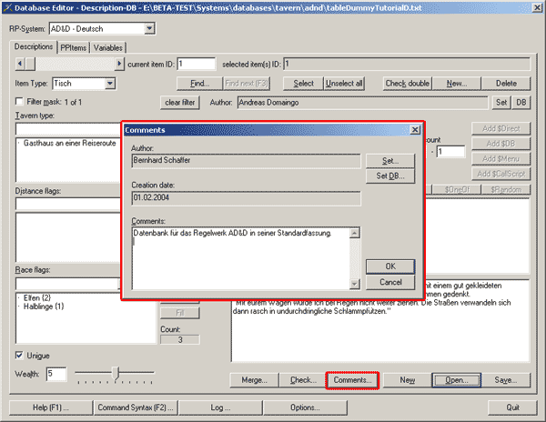Open the Variables tab
546x422 pixels.
pos(108,47)
